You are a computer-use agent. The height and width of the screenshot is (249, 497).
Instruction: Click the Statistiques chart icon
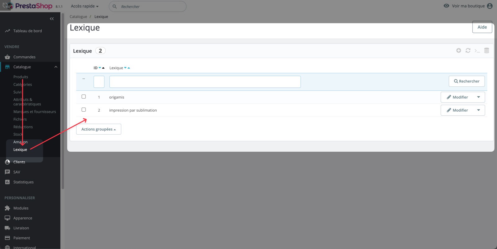pyautogui.click(x=7, y=182)
